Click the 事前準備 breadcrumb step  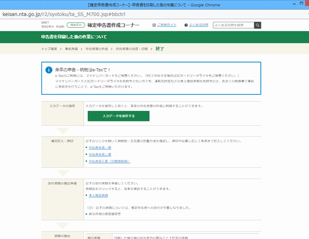coord(72,49)
